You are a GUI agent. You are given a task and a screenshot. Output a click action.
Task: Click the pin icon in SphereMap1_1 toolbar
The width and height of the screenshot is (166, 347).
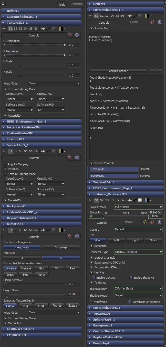click(4, 151)
